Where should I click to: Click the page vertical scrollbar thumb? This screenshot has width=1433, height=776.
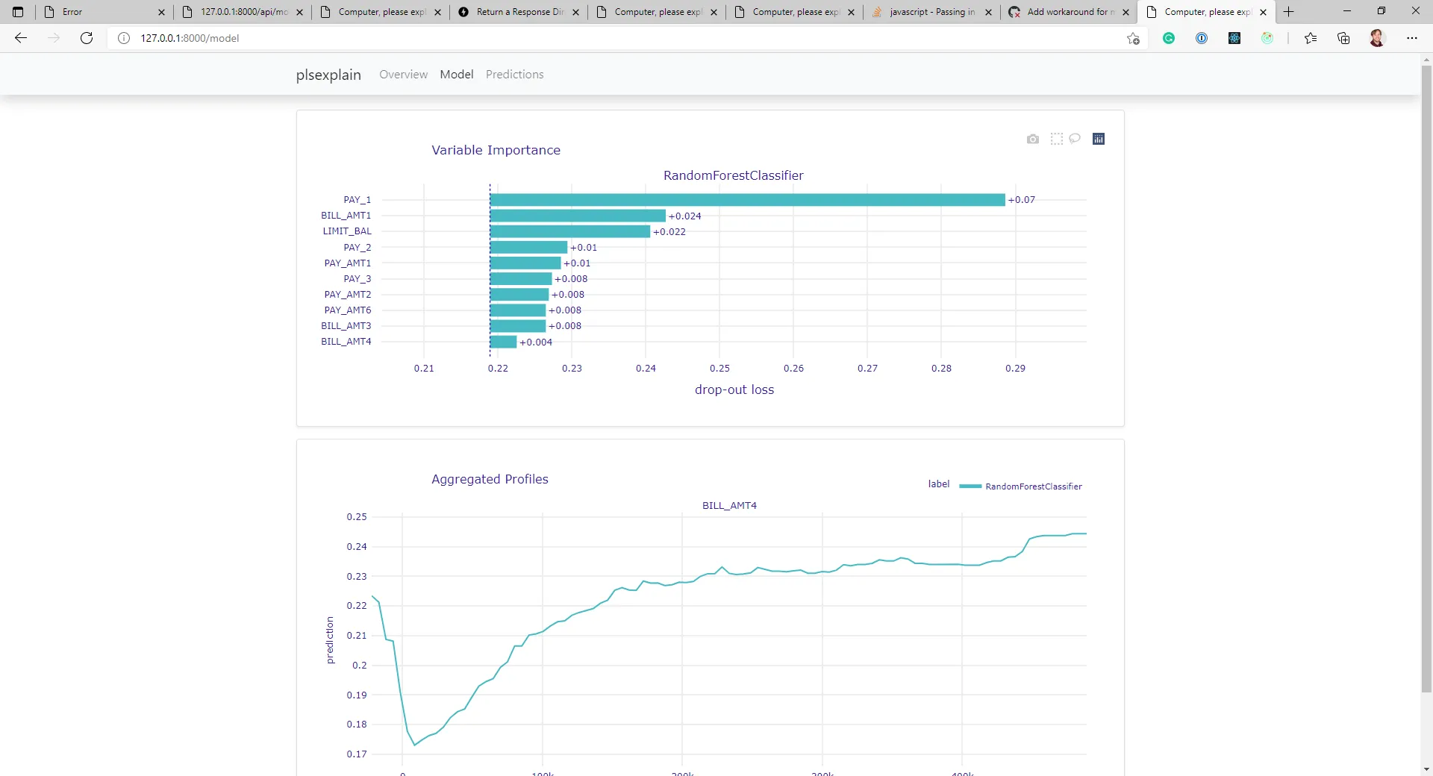(x=1426, y=379)
